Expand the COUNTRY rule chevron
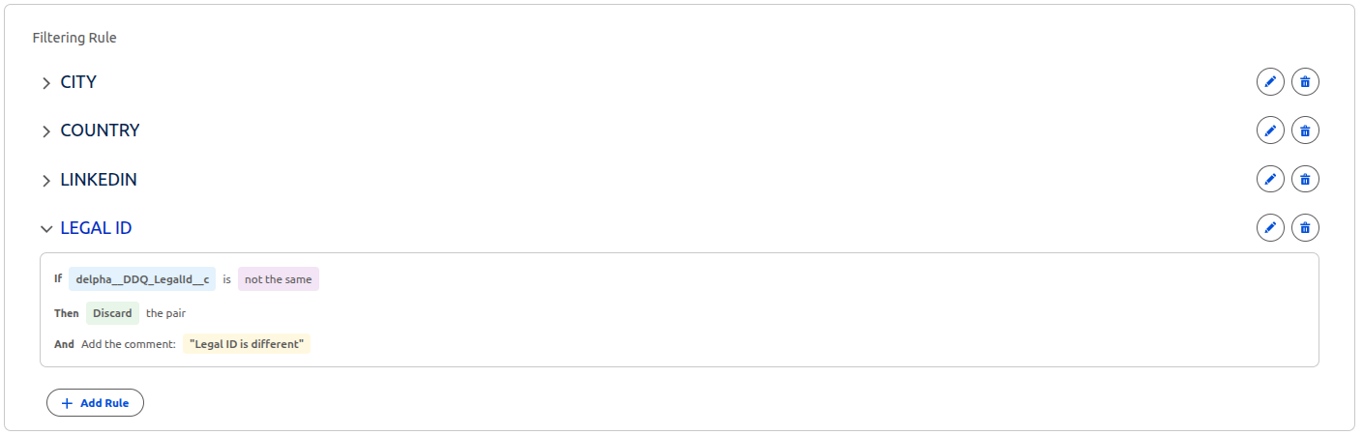This screenshot has height=435, width=1363. [46, 131]
